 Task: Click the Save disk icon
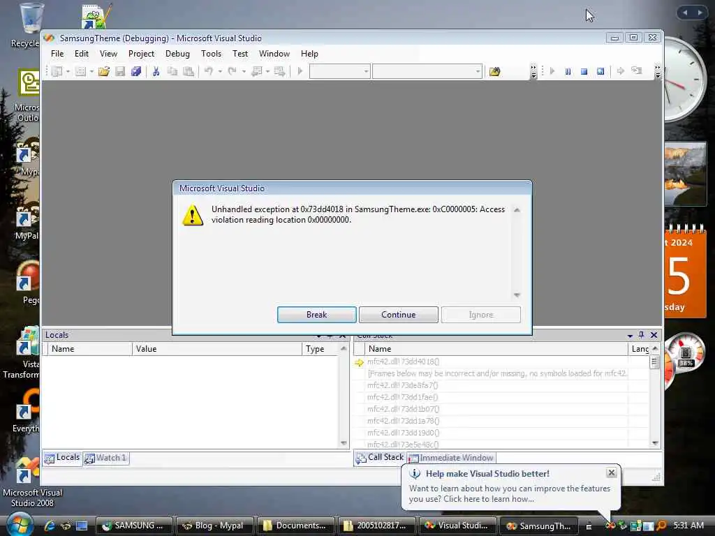point(120,72)
